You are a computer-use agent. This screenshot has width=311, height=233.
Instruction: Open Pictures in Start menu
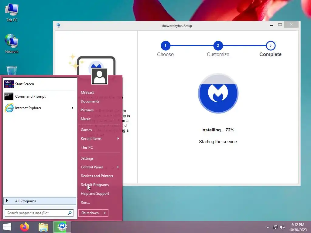[x=87, y=110]
